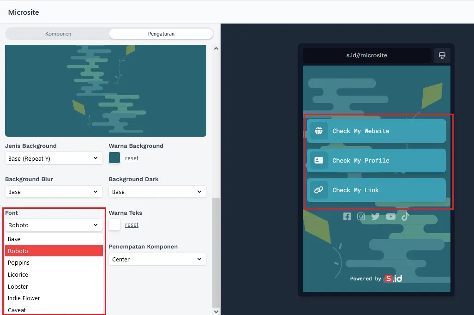Open the Background Dark dropdown

point(157,192)
